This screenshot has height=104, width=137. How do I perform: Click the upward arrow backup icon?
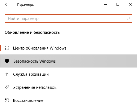pos(7,74)
